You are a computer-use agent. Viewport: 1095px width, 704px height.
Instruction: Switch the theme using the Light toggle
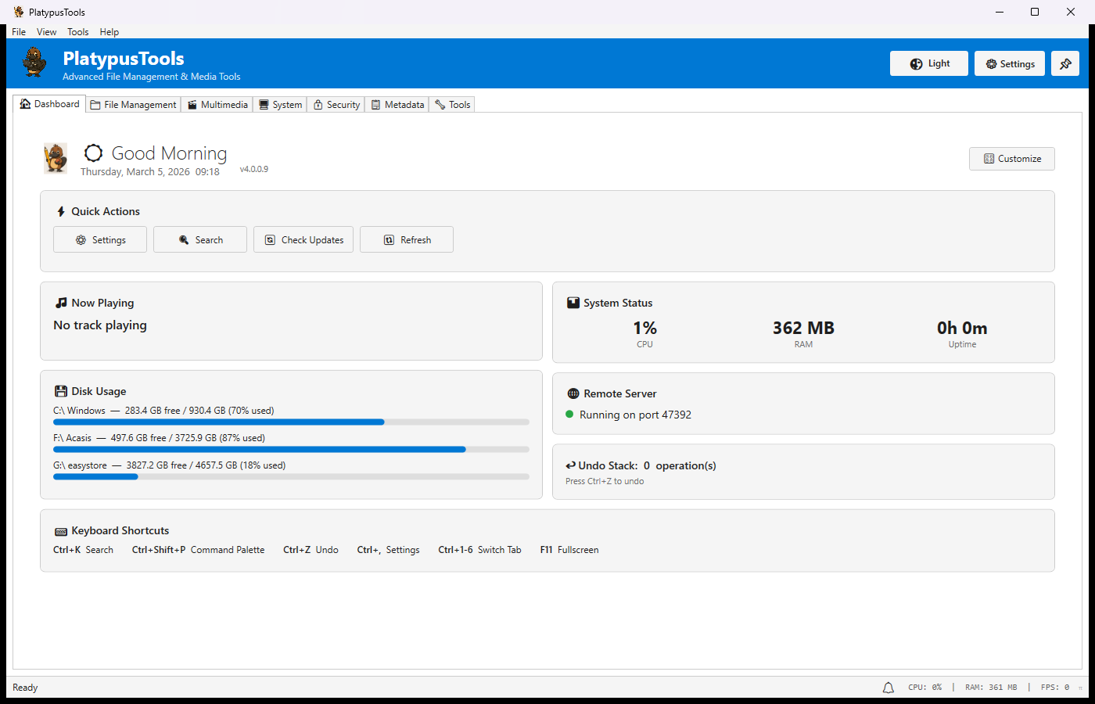pyautogui.click(x=928, y=63)
